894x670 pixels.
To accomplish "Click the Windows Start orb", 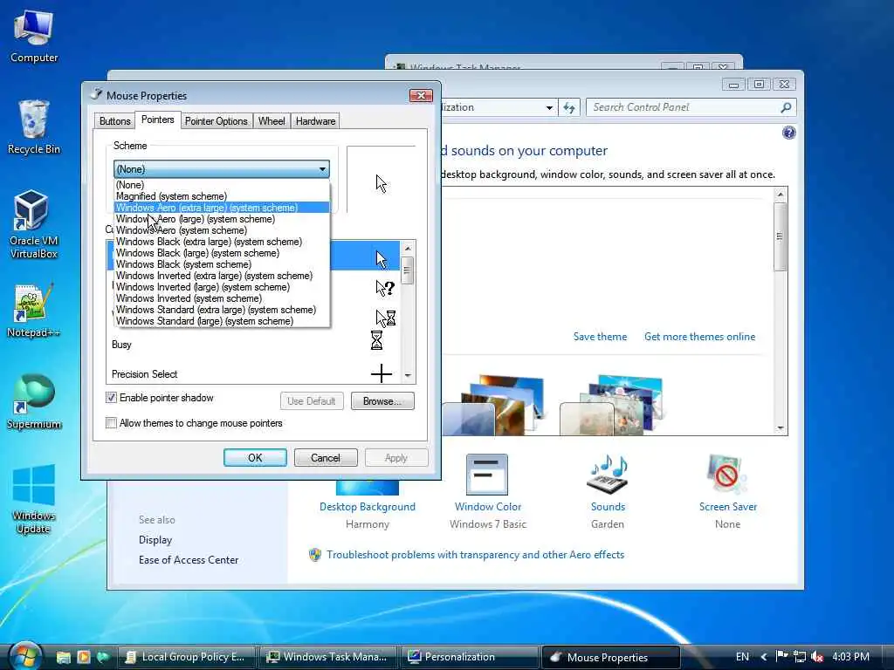I will tap(24, 655).
